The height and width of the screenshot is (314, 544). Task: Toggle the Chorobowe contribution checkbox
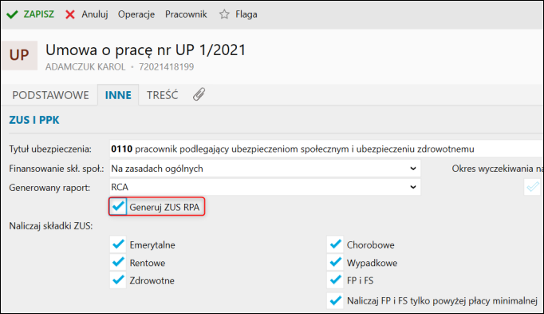[335, 244]
